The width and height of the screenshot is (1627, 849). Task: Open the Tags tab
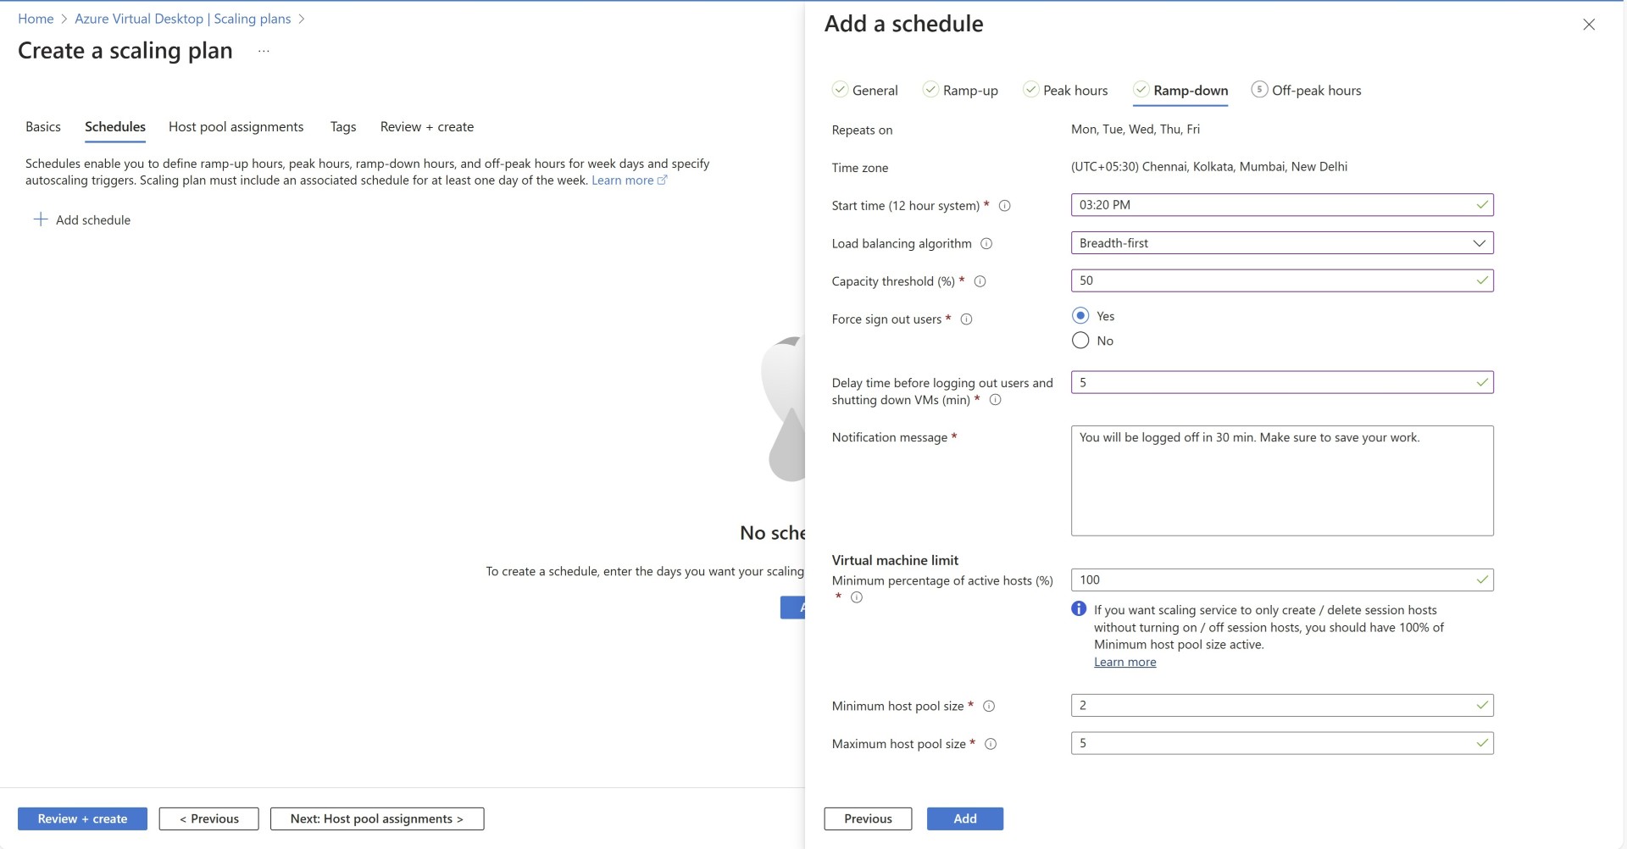[343, 127]
